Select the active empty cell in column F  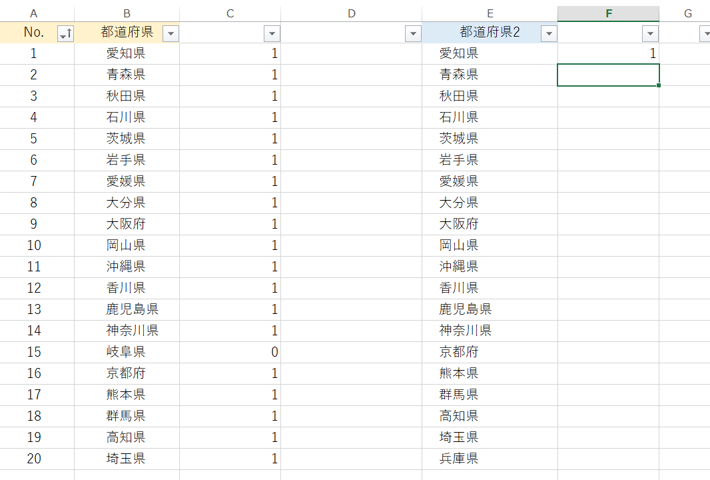[x=608, y=75]
